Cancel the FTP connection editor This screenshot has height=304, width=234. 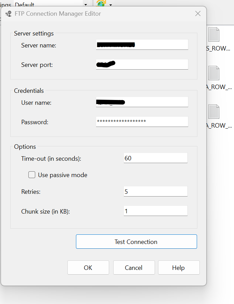coord(134,267)
